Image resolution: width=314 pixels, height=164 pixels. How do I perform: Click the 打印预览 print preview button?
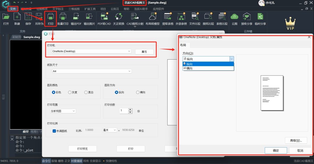click(83, 149)
